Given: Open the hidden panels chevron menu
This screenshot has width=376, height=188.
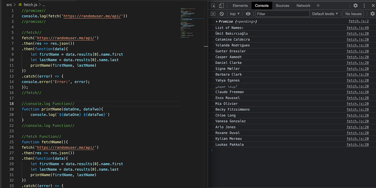Looking at the screenshot, I should click(317, 5).
